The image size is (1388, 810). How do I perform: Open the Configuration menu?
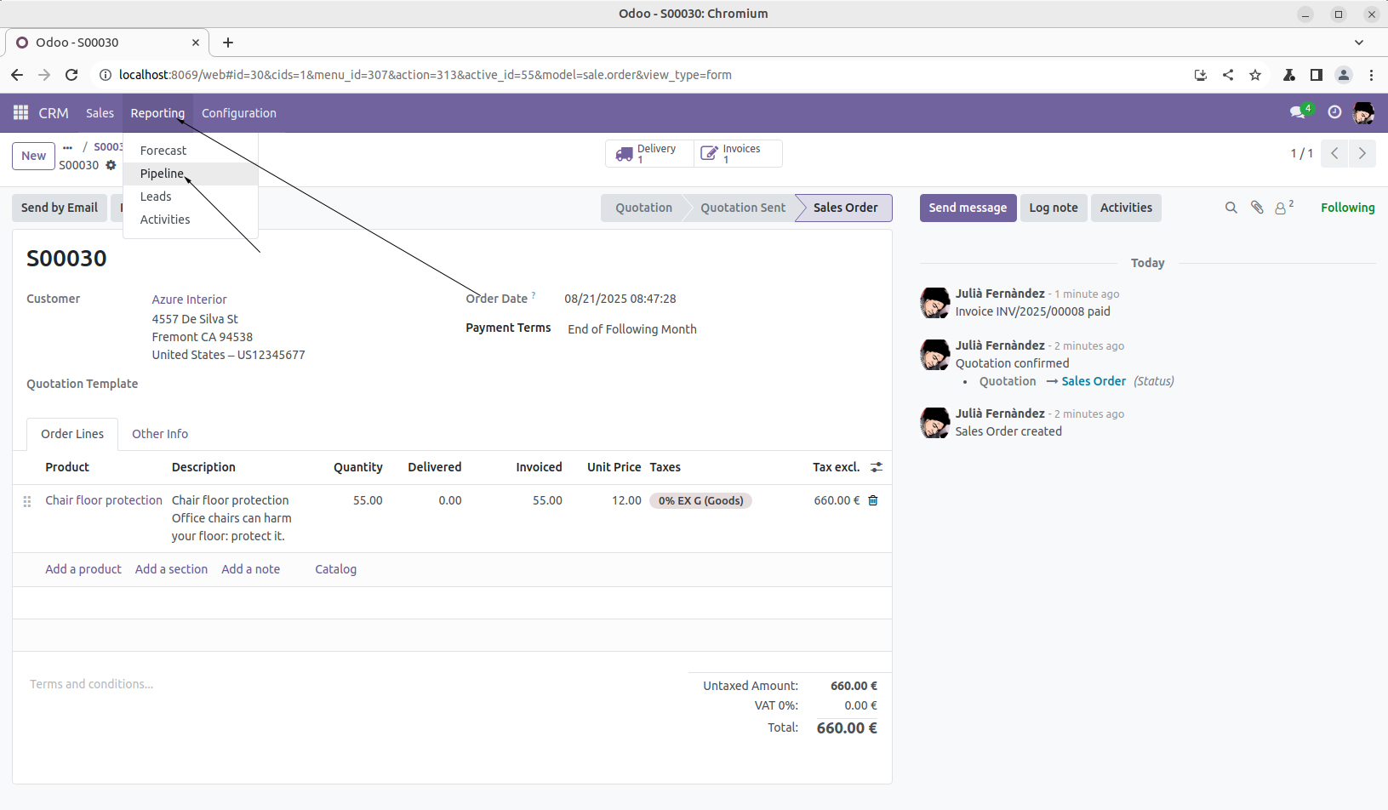pyautogui.click(x=238, y=113)
